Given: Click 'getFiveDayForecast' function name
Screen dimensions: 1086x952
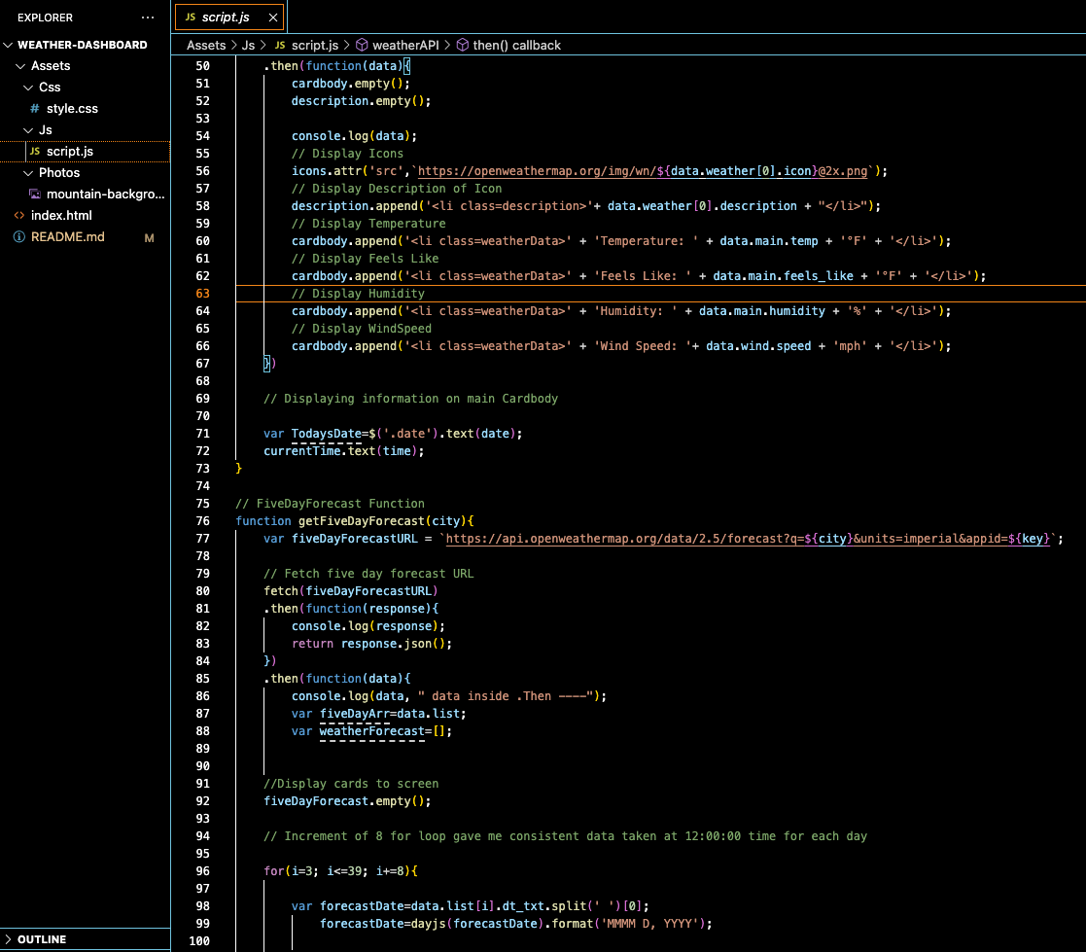Looking at the screenshot, I should [361, 521].
